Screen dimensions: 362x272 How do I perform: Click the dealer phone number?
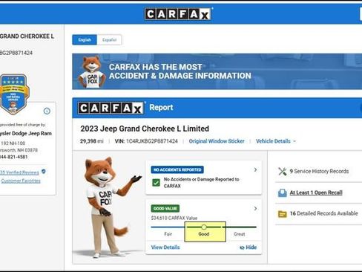tap(13, 157)
